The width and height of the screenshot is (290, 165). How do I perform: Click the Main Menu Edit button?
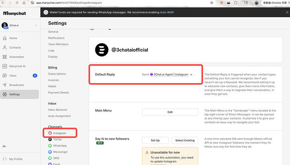tap(170, 112)
